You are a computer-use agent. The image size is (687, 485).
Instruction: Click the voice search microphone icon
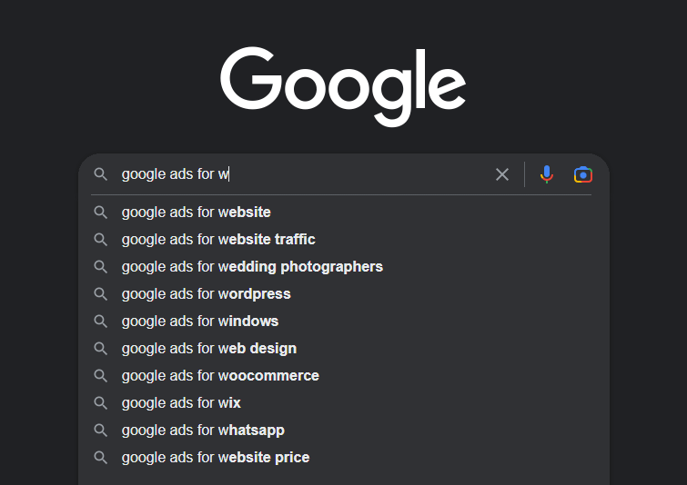pos(546,174)
